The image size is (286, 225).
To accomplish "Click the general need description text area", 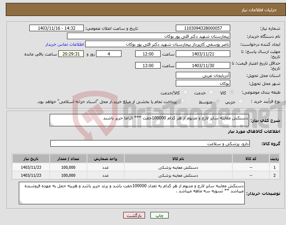I will [149, 120].
